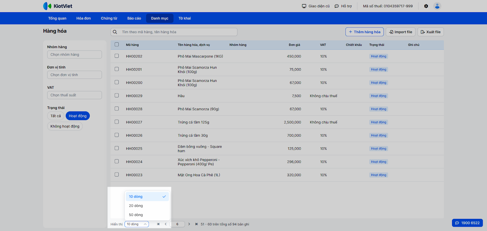
Task: Toggle the select-all header checkbox
Action: point(117,44)
